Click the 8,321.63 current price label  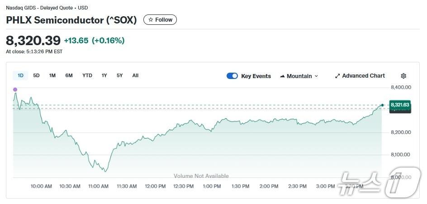pyautogui.click(x=400, y=105)
